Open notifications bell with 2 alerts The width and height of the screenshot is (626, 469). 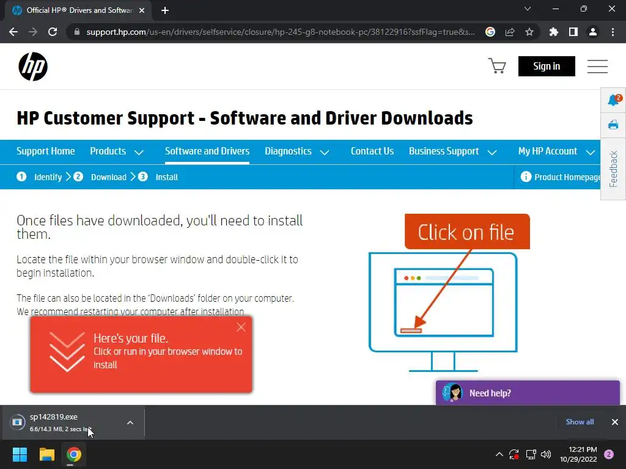(614, 100)
